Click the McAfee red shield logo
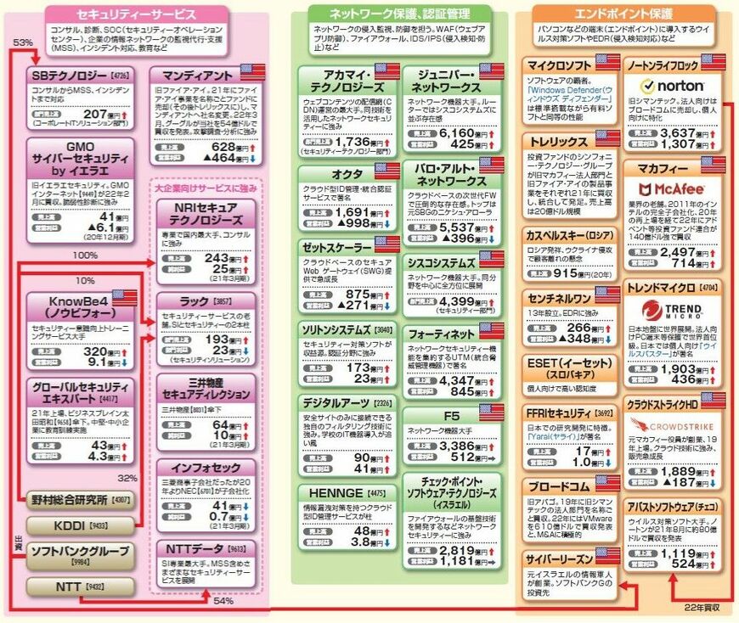This screenshot has width=739, height=623. tap(673, 188)
